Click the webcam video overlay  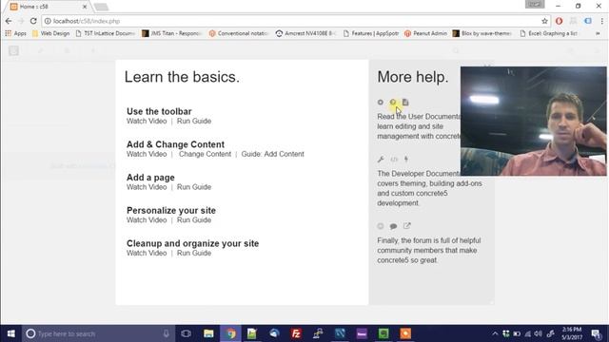click(533, 121)
